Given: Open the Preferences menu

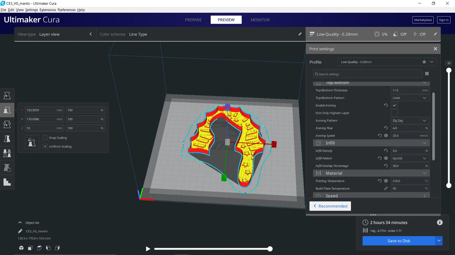Looking at the screenshot, I should (67, 10).
